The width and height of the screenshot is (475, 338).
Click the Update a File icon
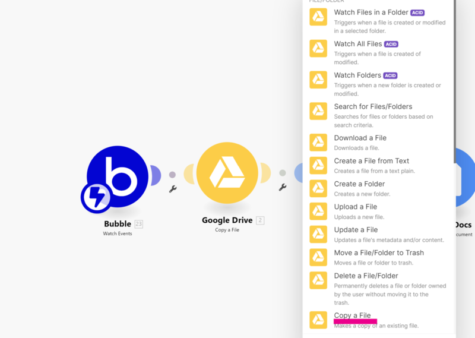point(318,234)
